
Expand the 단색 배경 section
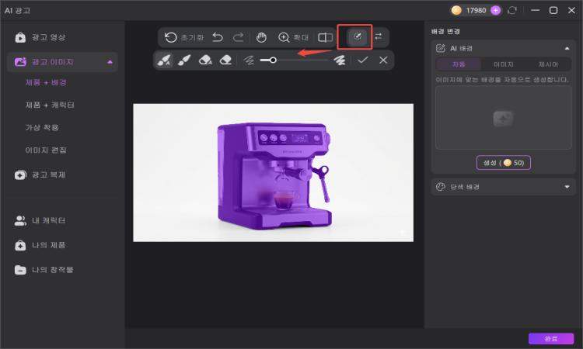tap(567, 187)
